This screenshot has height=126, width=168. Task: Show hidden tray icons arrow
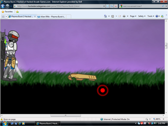pos(136,123)
